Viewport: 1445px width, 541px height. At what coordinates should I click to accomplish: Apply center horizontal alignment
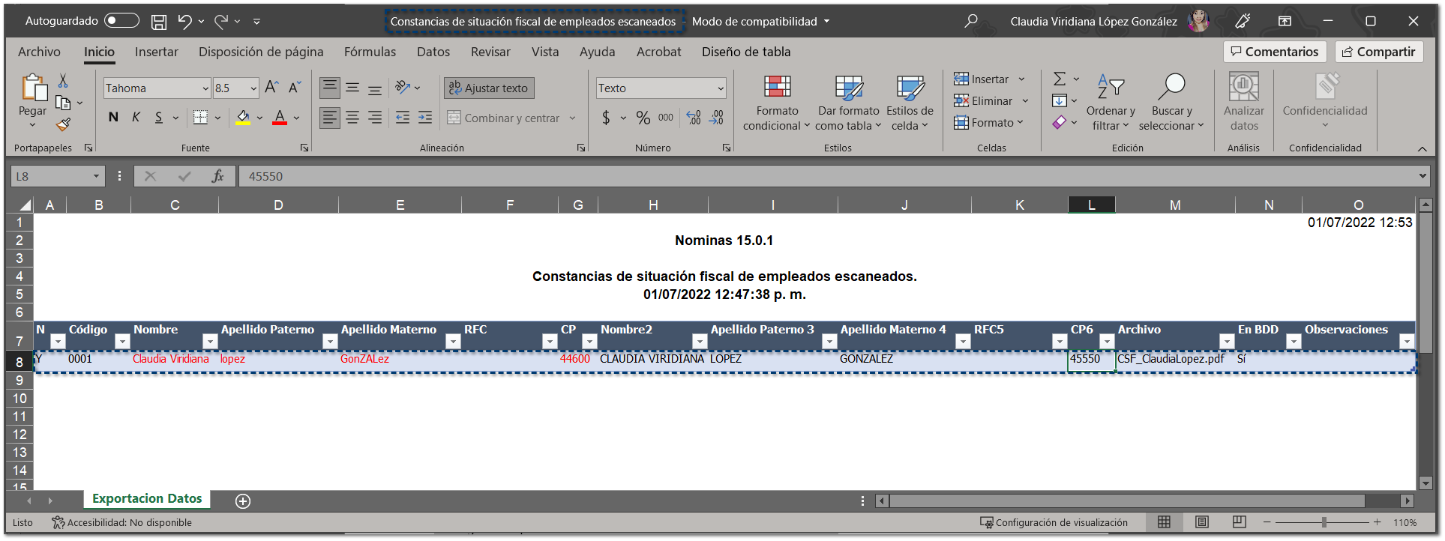pyautogui.click(x=352, y=118)
